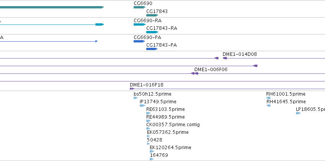
Task: Select the RE63103.5prime EST marker
Action: click(149, 113)
